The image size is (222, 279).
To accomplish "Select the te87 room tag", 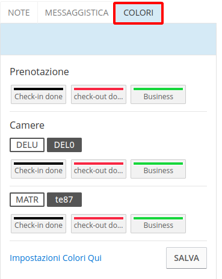I will point(64,200).
